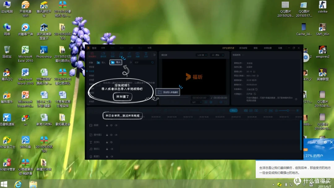This screenshot has width=334, height=188.
Task: Click the timeline zoom in plus icon
Action: 298,110
